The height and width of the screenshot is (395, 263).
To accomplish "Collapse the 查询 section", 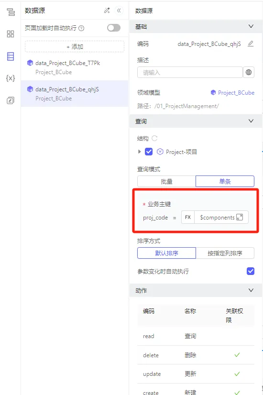I will pyautogui.click(x=251, y=121).
